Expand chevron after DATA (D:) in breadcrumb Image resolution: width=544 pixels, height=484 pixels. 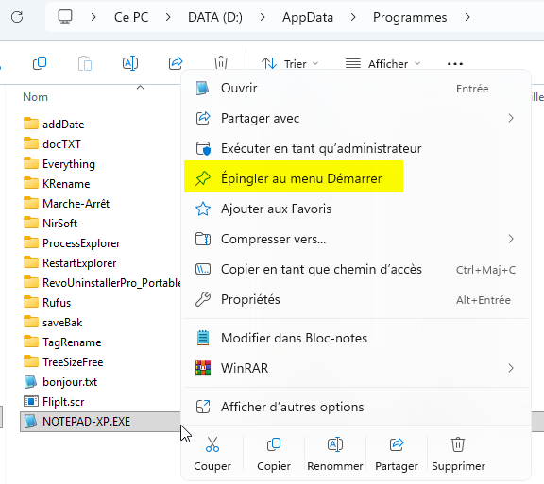tap(263, 17)
